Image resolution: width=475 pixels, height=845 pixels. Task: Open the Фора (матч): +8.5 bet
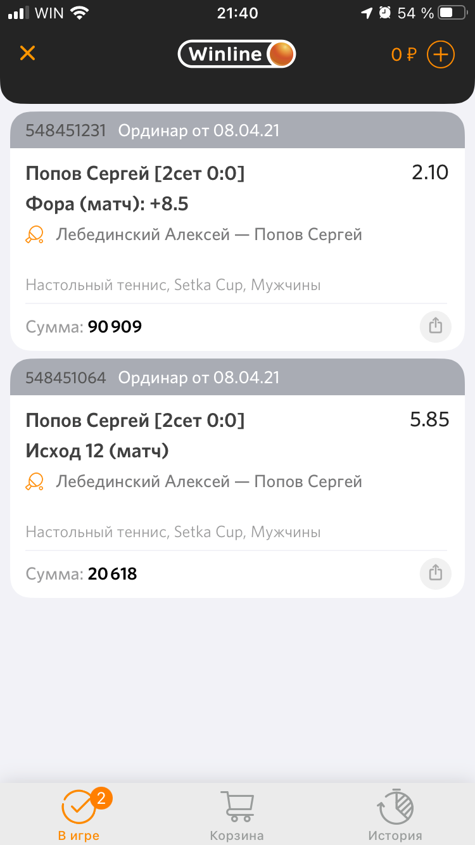click(107, 204)
